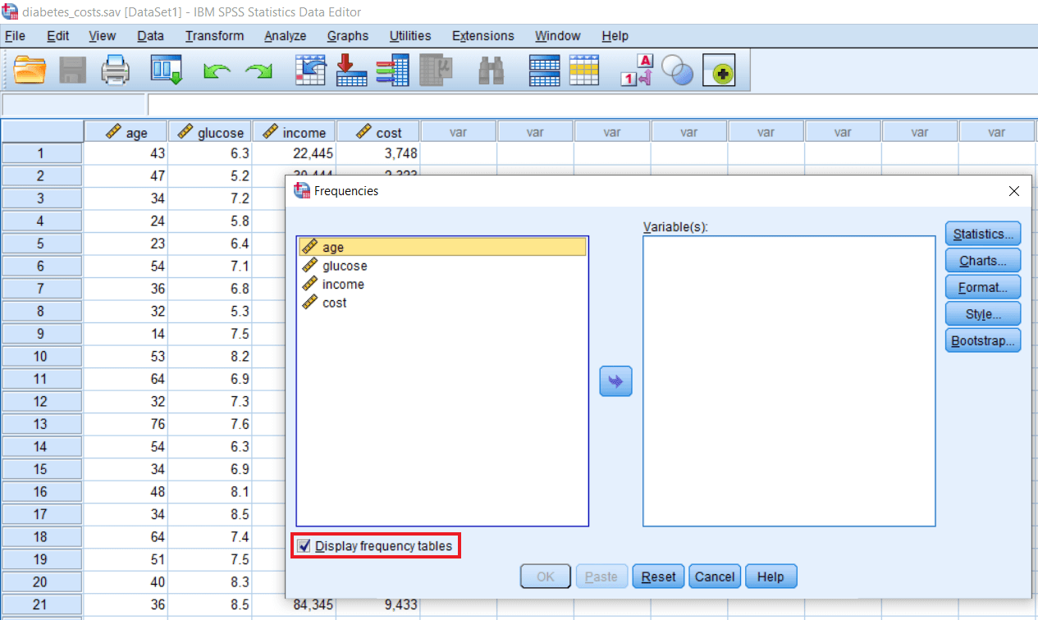Screen dimensions: 1038x620
Task: Click the Go to Variable icon
Action: (x=352, y=70)
